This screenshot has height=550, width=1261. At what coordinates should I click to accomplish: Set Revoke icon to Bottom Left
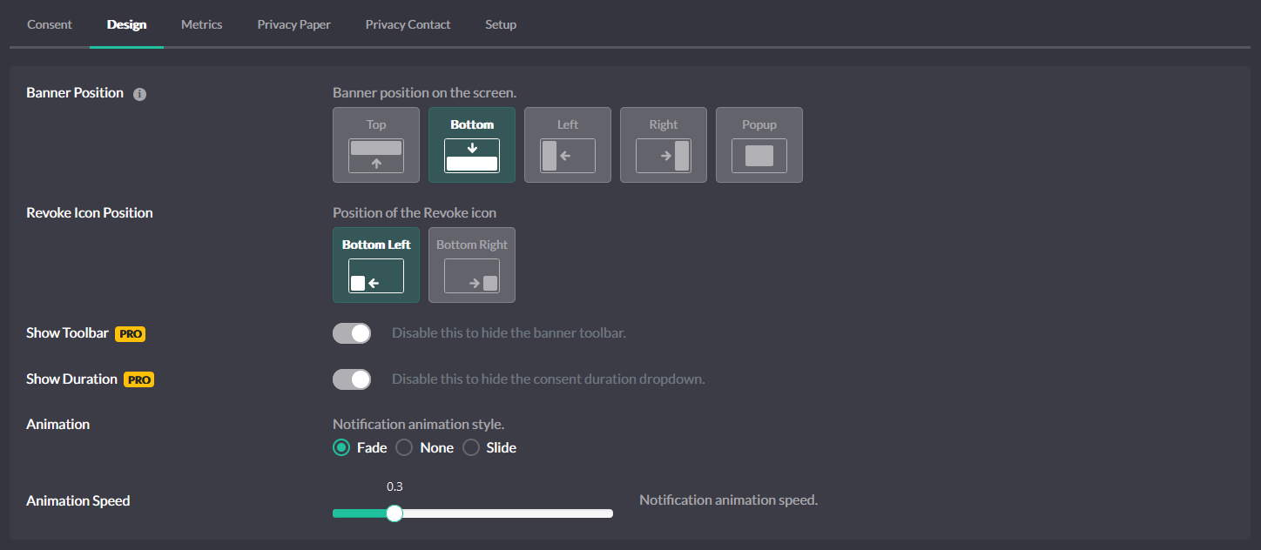point(375,265)
